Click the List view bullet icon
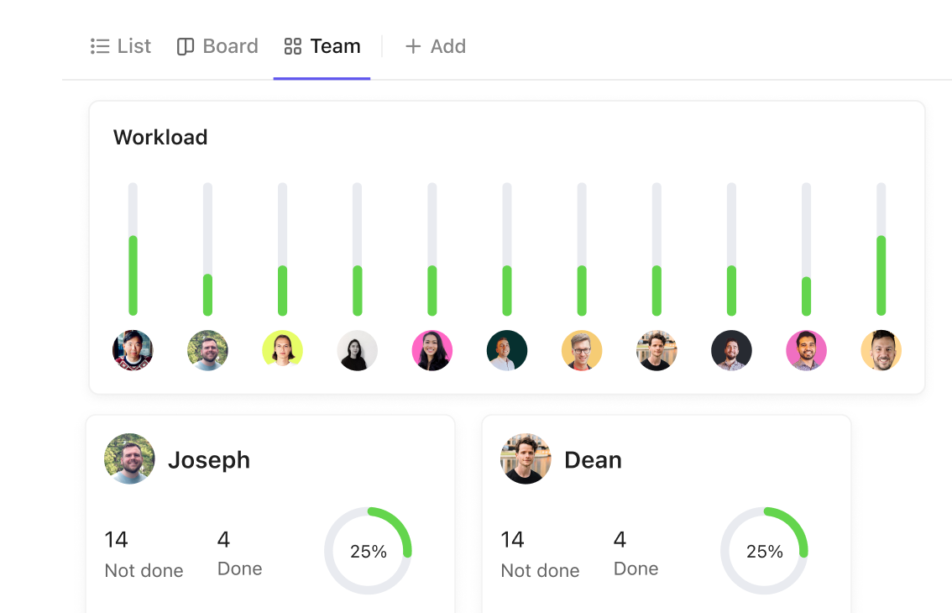 (x=100, y=46)
